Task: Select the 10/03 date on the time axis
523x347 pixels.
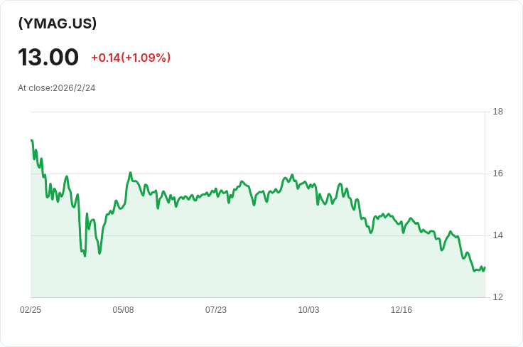Action: click(308, 310)
